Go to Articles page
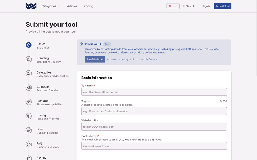This screenshot has height=160, width=257. [x=72, y=6]
